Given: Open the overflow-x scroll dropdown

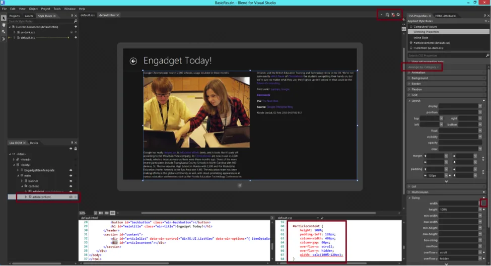Looking at the screenshot, I should pos(480,252).
